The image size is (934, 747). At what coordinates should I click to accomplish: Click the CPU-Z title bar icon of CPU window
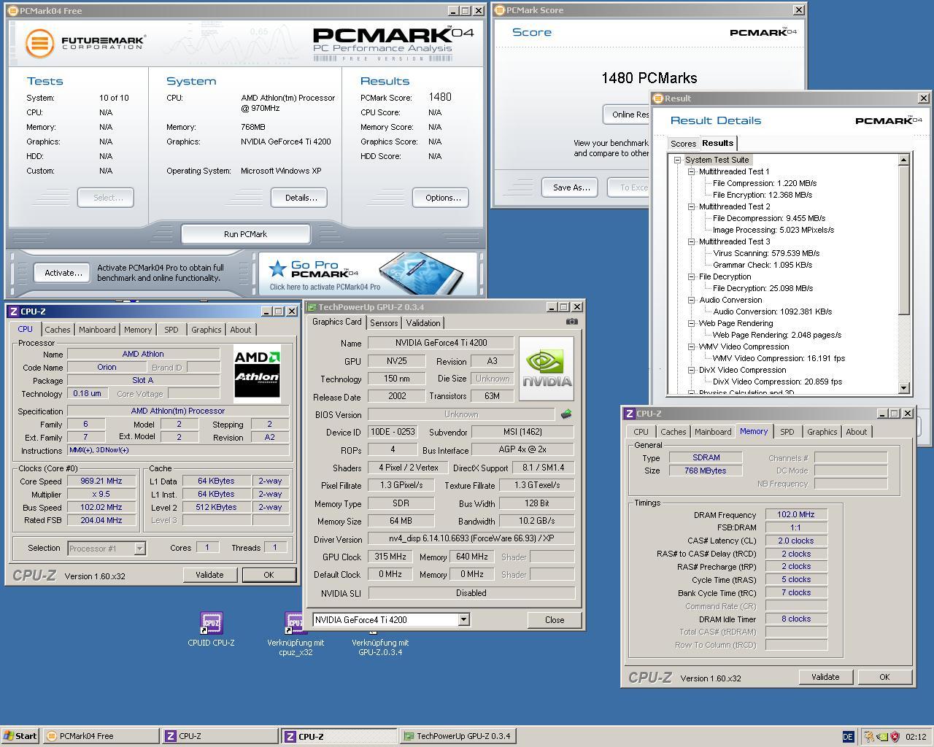14,311
